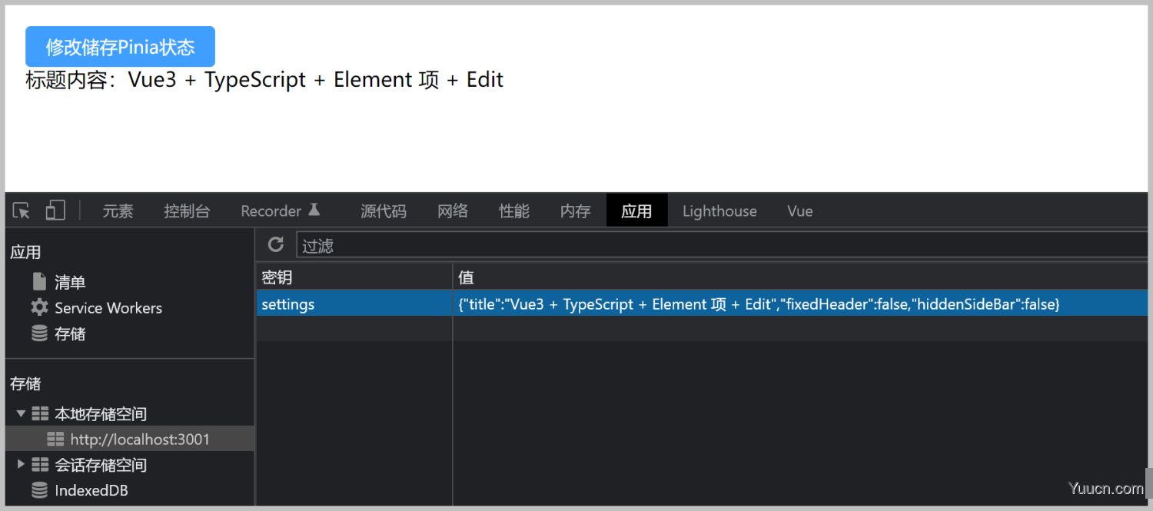Viewport: 1153px width, 511px height.
Task: Click the 值 column header
Action: tap(800, 277)
